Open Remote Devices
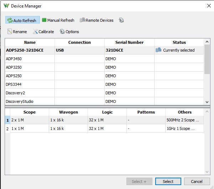Viewport: 214px width, 189px height. (x=96, y=20)
